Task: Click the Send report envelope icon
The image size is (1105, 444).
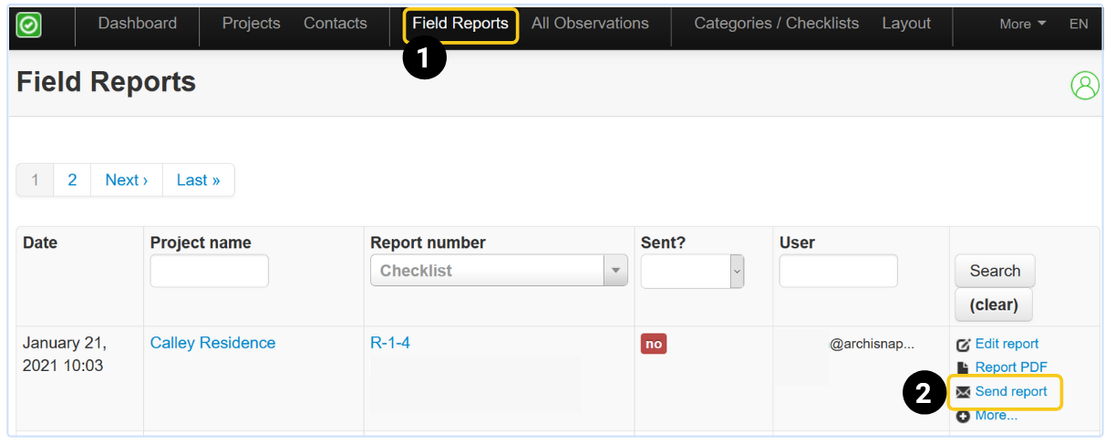Action: [963, 392]
